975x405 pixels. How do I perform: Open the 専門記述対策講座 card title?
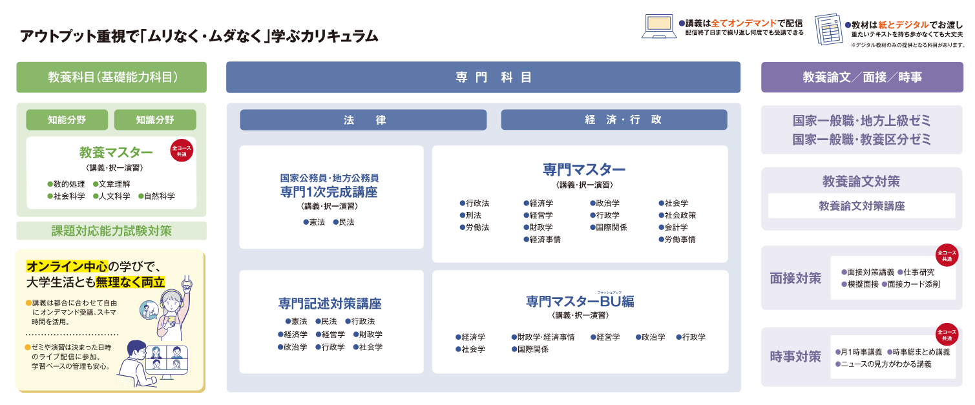[330, 304]
